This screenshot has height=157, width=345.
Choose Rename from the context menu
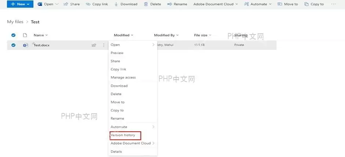tap(133, 118)
